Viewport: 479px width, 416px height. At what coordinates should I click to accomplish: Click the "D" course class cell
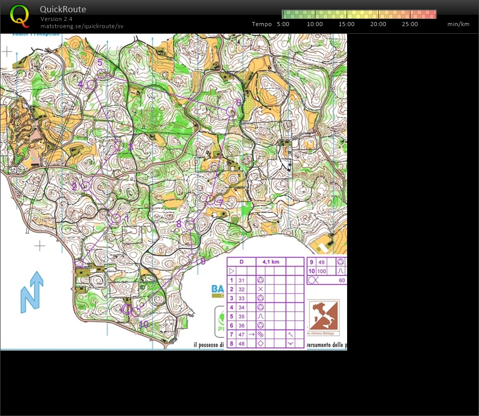tap(241, 262)
